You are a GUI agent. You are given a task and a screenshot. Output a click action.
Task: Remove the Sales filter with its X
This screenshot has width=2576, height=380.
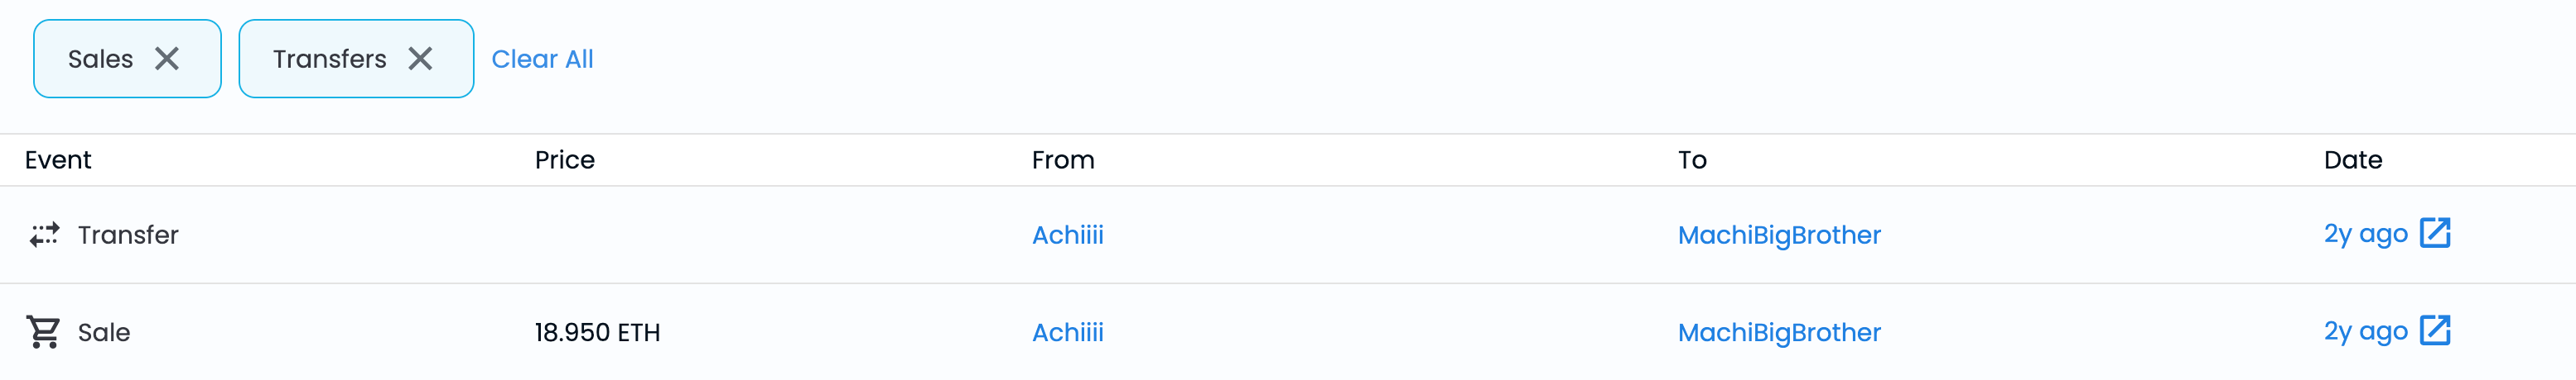[167, 59]
